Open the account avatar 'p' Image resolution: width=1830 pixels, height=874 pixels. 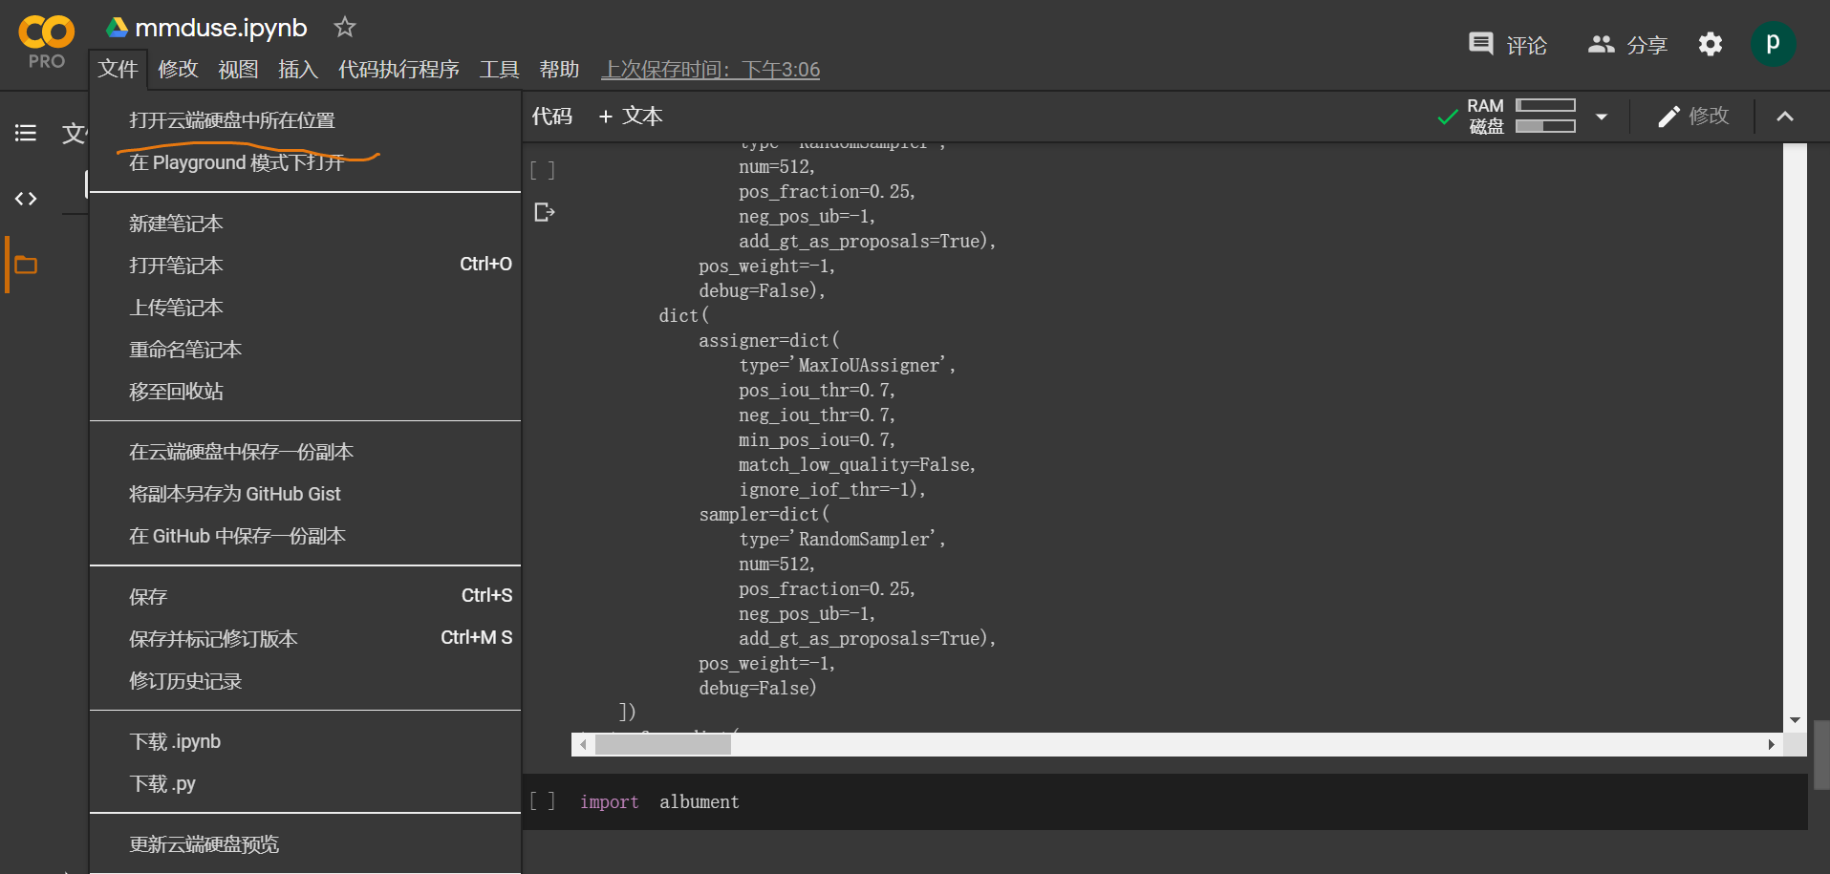(x=1773, y=44)
